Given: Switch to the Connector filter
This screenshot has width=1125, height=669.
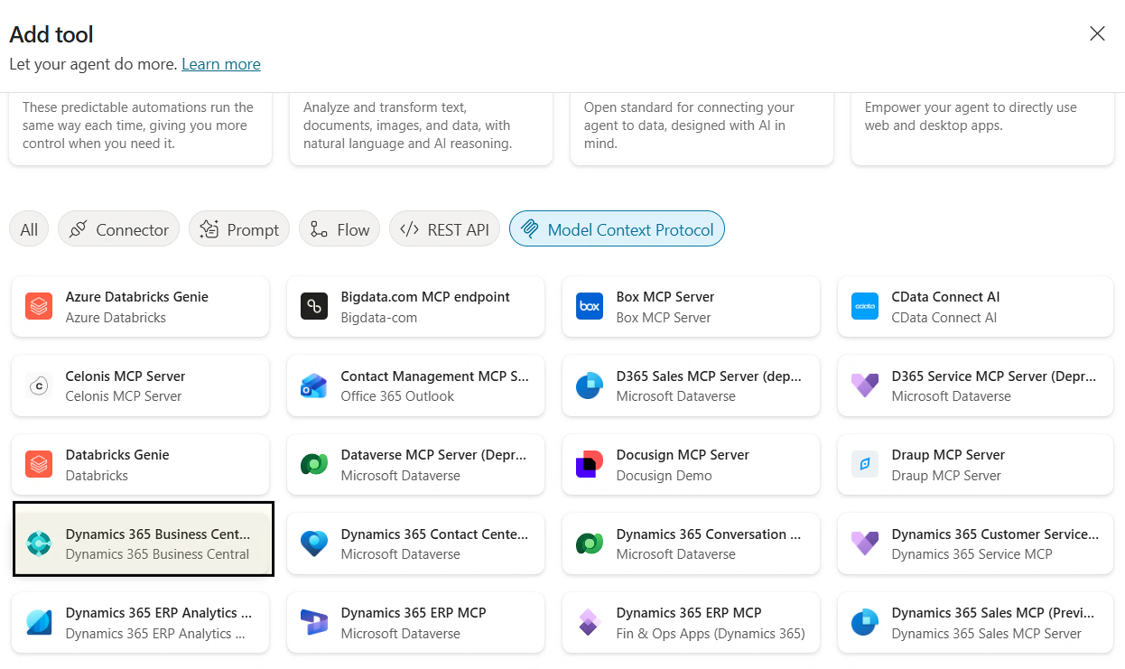Looking at the screenshot, I should 118,229.
